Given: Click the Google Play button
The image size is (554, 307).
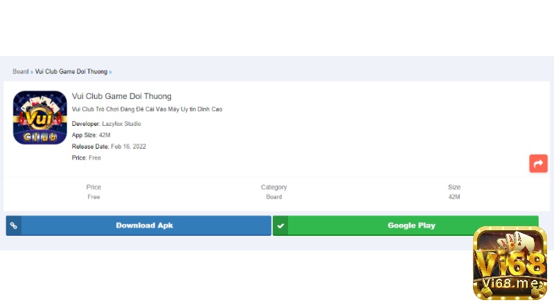Looking at the screenshot, I should click(406, 225).
